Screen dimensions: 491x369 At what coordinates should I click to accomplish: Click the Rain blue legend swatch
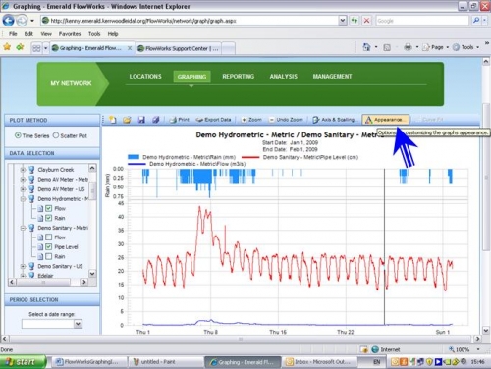(x=134, y=157)
